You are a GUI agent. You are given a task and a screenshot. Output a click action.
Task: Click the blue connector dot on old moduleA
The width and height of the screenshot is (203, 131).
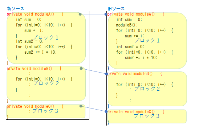pyautogui.click(x=106, y=14)
